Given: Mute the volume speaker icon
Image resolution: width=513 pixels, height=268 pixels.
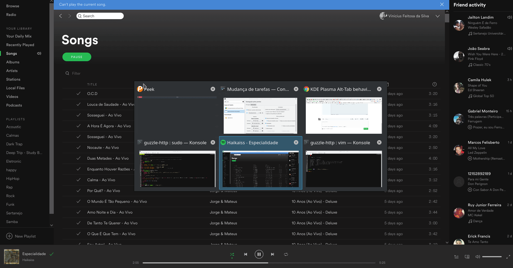Looking at the screenshot, I should point(478,257).
